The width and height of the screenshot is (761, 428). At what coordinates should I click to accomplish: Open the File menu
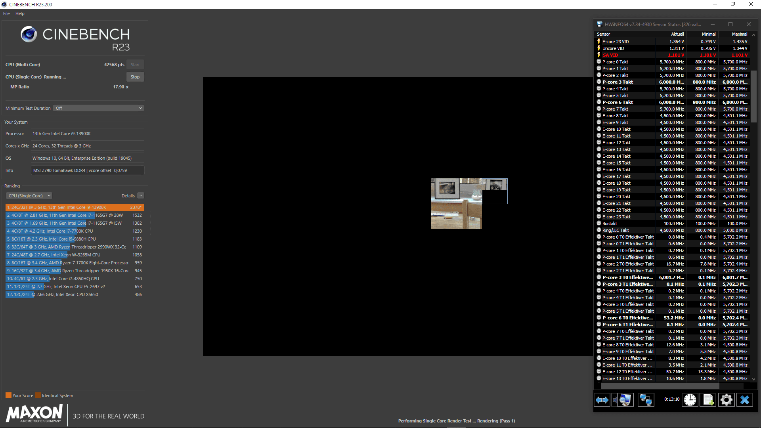[x=6, y=13]
